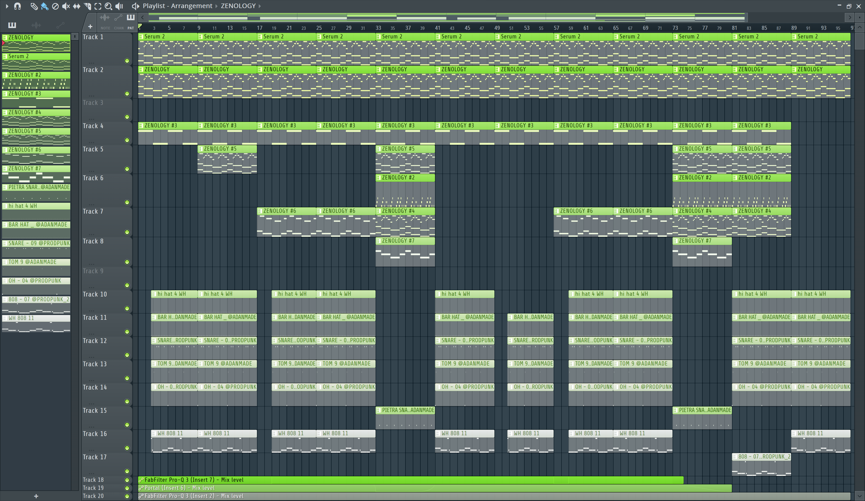This screenshot has width=865, height=501.
Task: Toggle mute LED on Track 18
Action: click(x=127, y=480)
